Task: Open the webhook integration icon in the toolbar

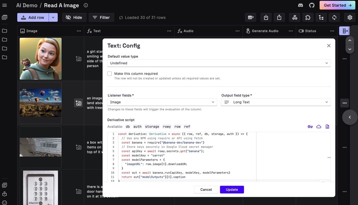Action: (294, 17)
